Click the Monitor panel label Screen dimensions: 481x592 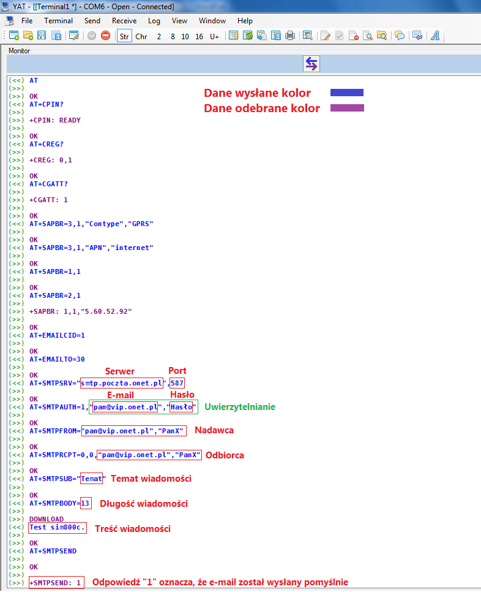(19, 51)
